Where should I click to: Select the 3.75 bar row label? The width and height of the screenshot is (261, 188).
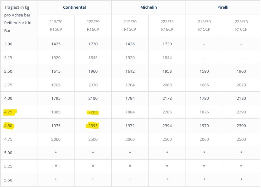click(x=8, y=85)
